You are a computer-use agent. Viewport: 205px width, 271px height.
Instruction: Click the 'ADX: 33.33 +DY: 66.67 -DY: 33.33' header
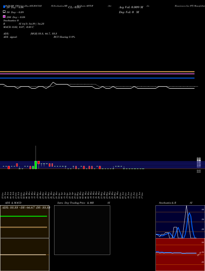[x=26, y=208]
